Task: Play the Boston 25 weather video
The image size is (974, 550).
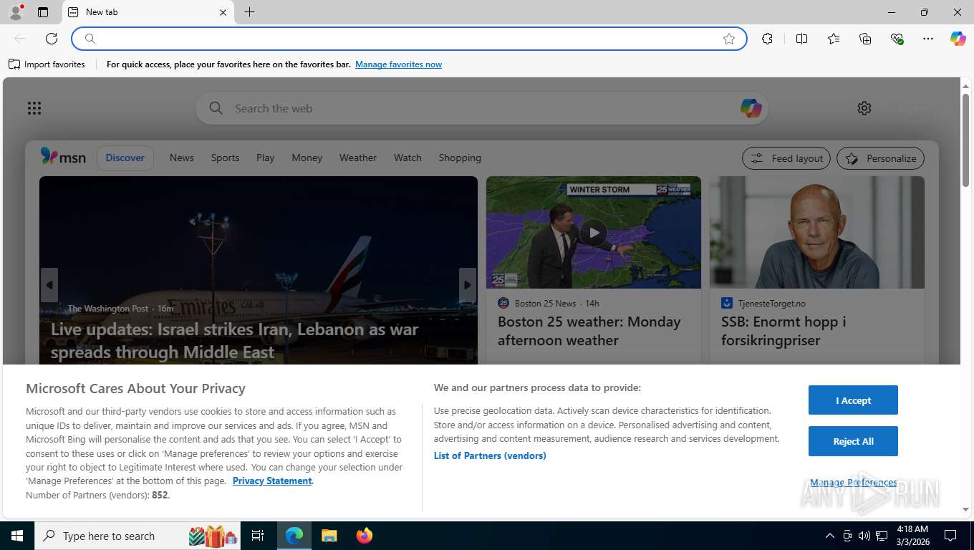Action: pos(594,232)
